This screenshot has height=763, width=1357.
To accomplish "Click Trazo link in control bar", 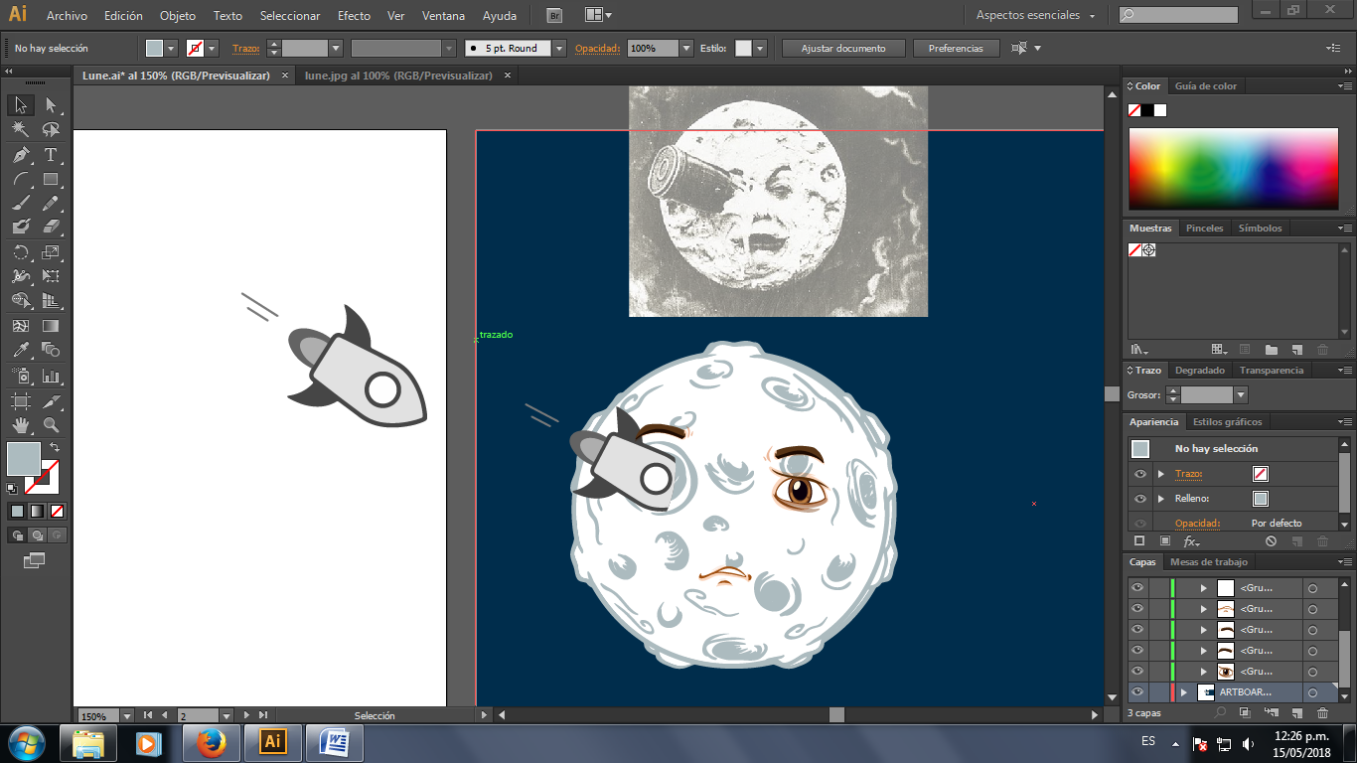I will pos(244,48).
